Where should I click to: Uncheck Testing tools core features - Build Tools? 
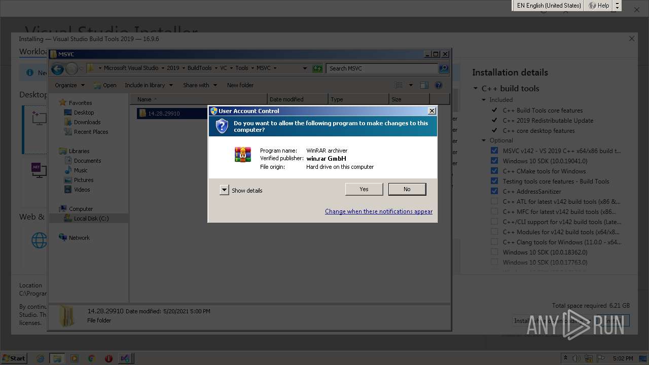(494, 181)
